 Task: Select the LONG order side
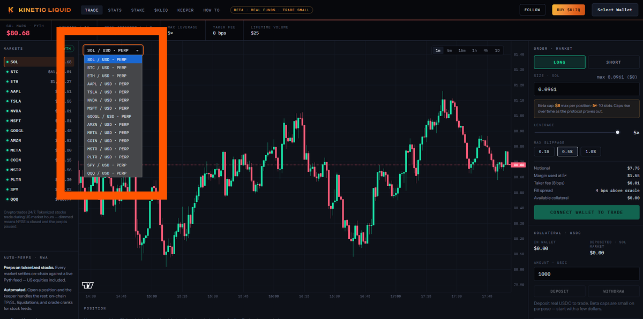[x=559, y=62]
